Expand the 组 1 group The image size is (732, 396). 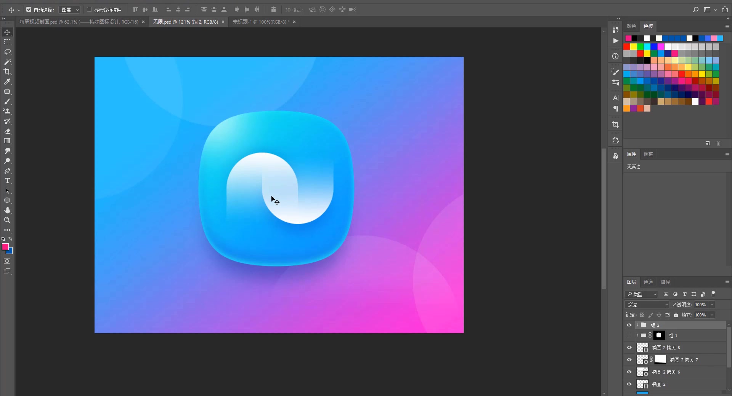coord(637,335)
